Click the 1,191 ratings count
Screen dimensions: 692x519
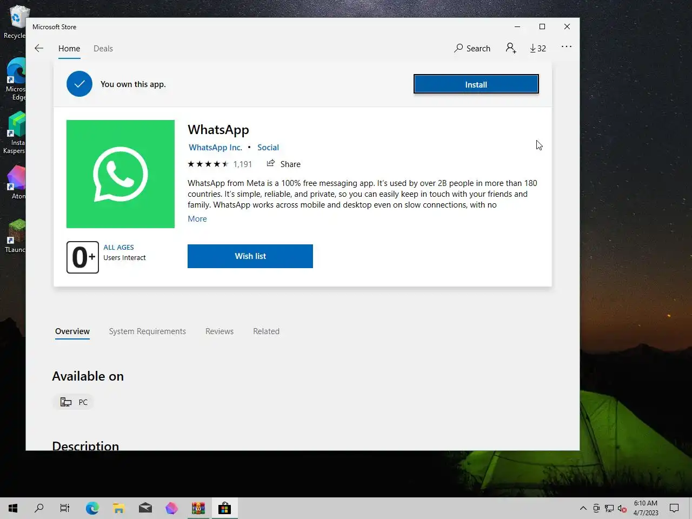click(243, 164)
